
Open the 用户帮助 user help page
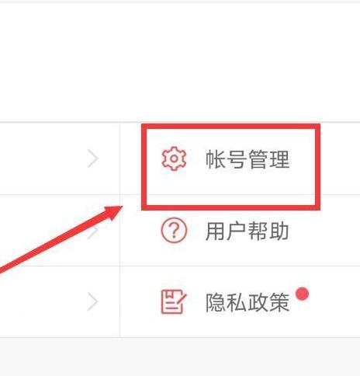[240, 230]
